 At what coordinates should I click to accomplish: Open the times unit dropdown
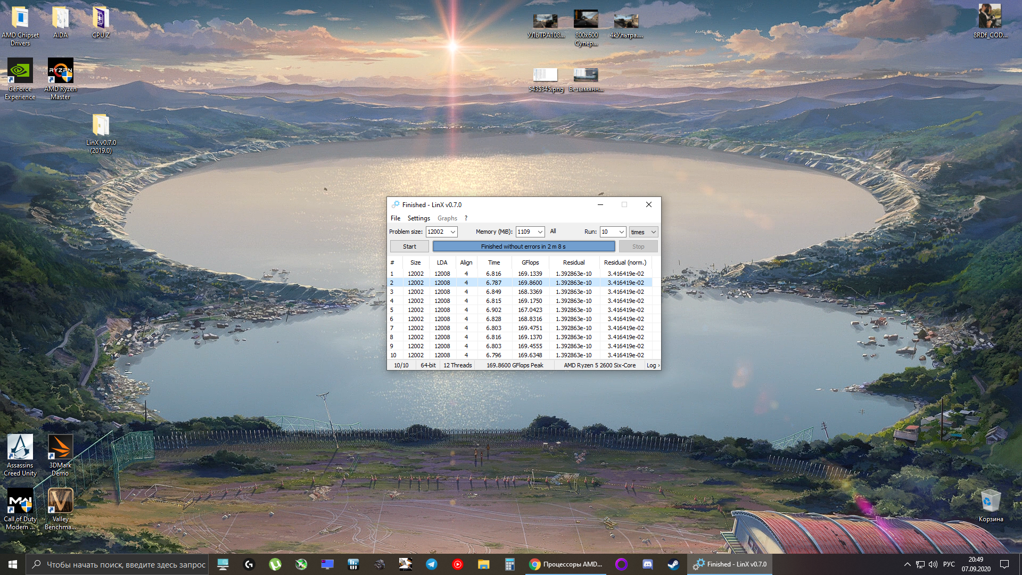pyautogui.click(x=653, y=232)
